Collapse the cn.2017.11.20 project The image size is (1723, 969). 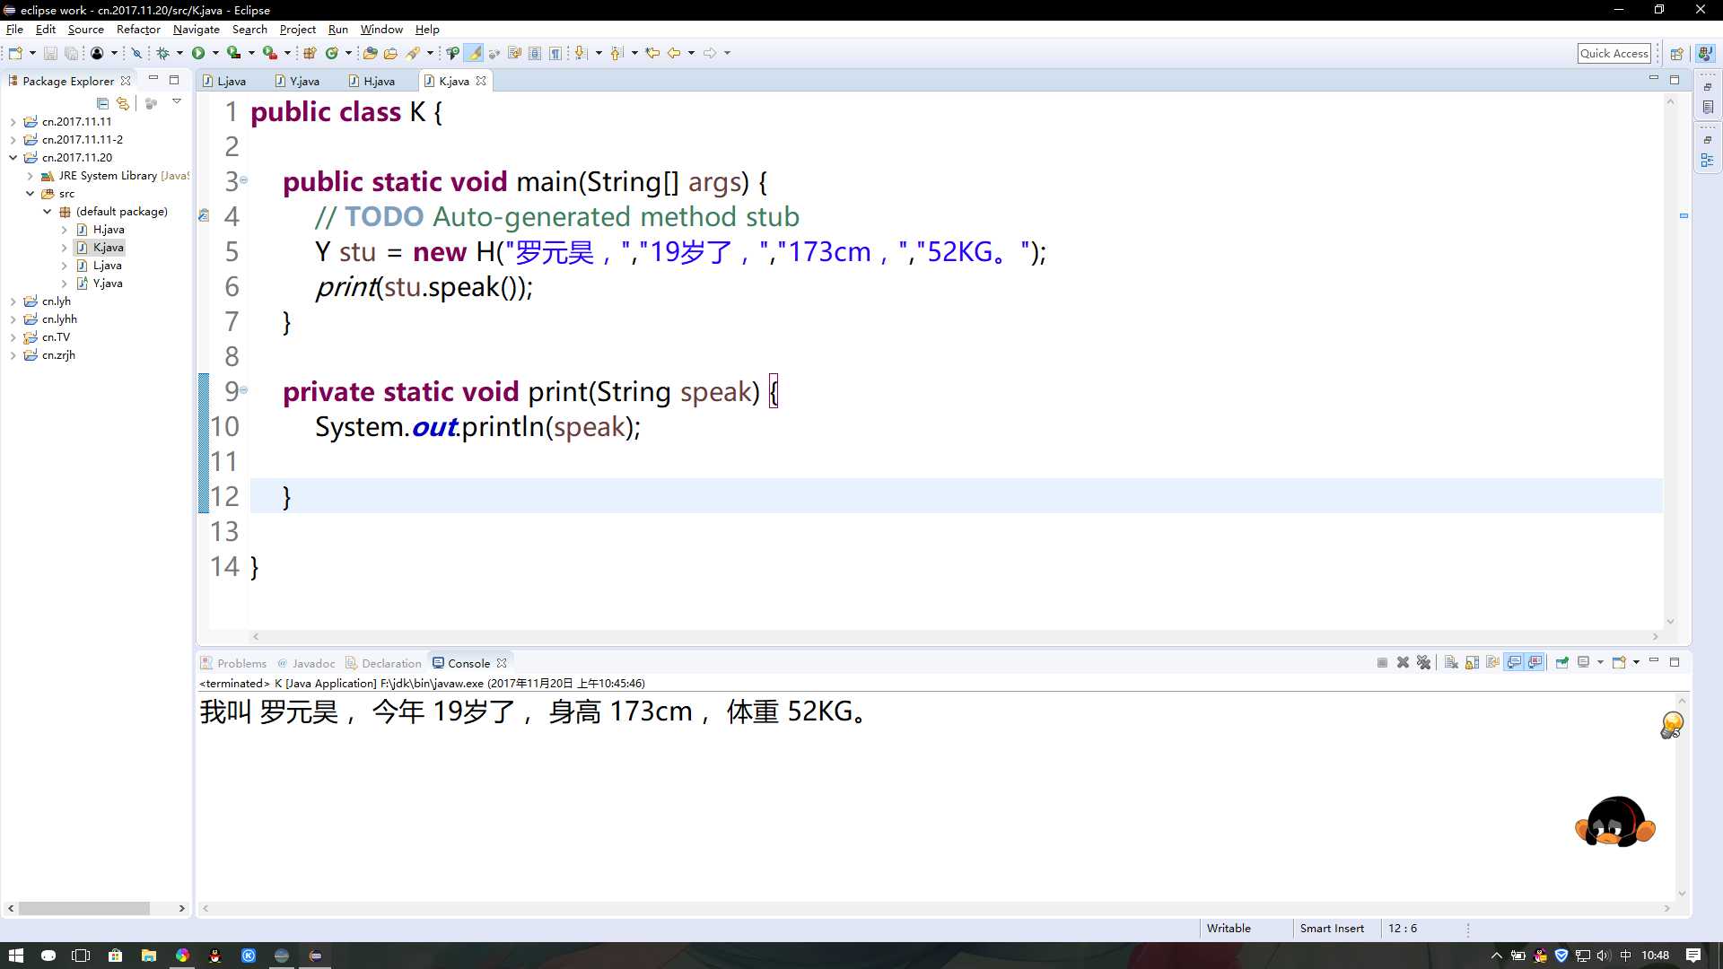tap(13, 158)
